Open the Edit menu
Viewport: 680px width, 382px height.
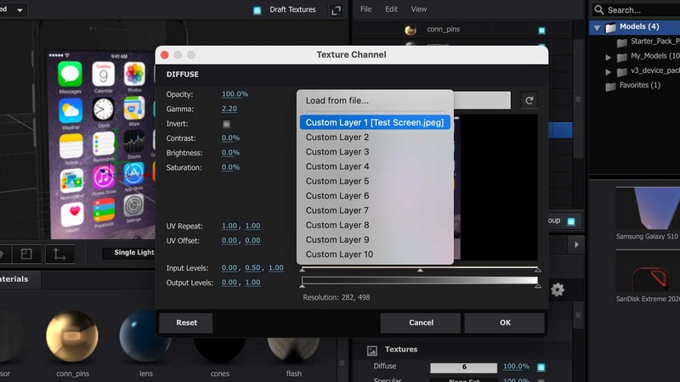[x=391, y=9]
